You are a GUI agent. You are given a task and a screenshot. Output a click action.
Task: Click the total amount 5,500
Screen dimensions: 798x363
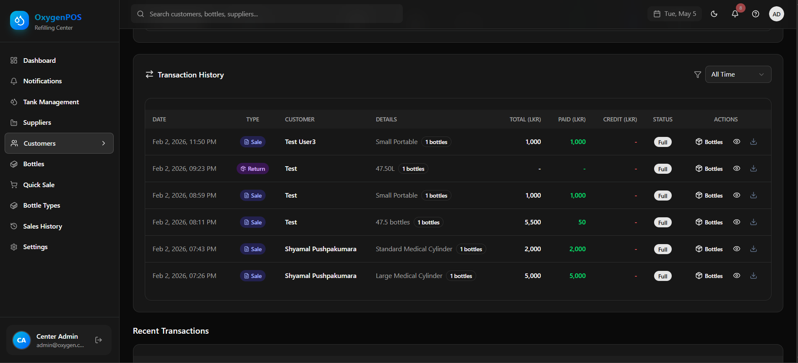tap(533, 222)
